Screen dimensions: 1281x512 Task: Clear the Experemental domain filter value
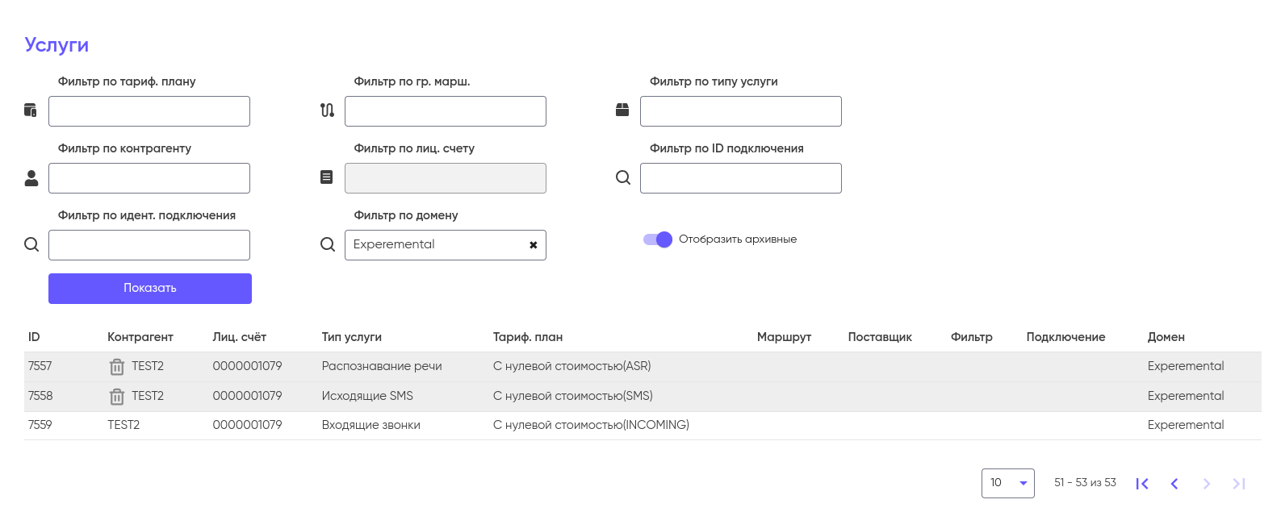tap(533, 245)
